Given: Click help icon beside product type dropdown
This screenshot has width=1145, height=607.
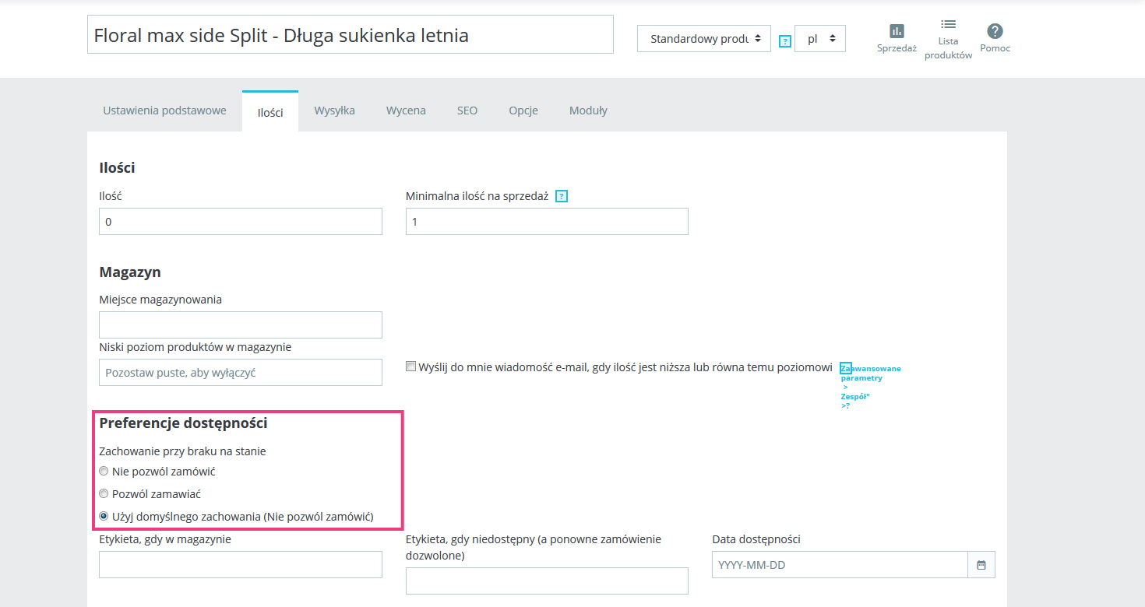Looking at the screenshot, I should [785, 41].
